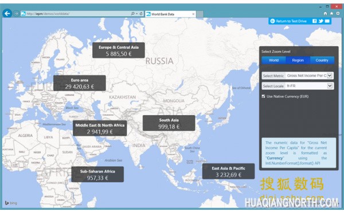Open the favorites star icon
Viewport: 344px width, 215px height.
pyautogui.click(x=331, y=13)
